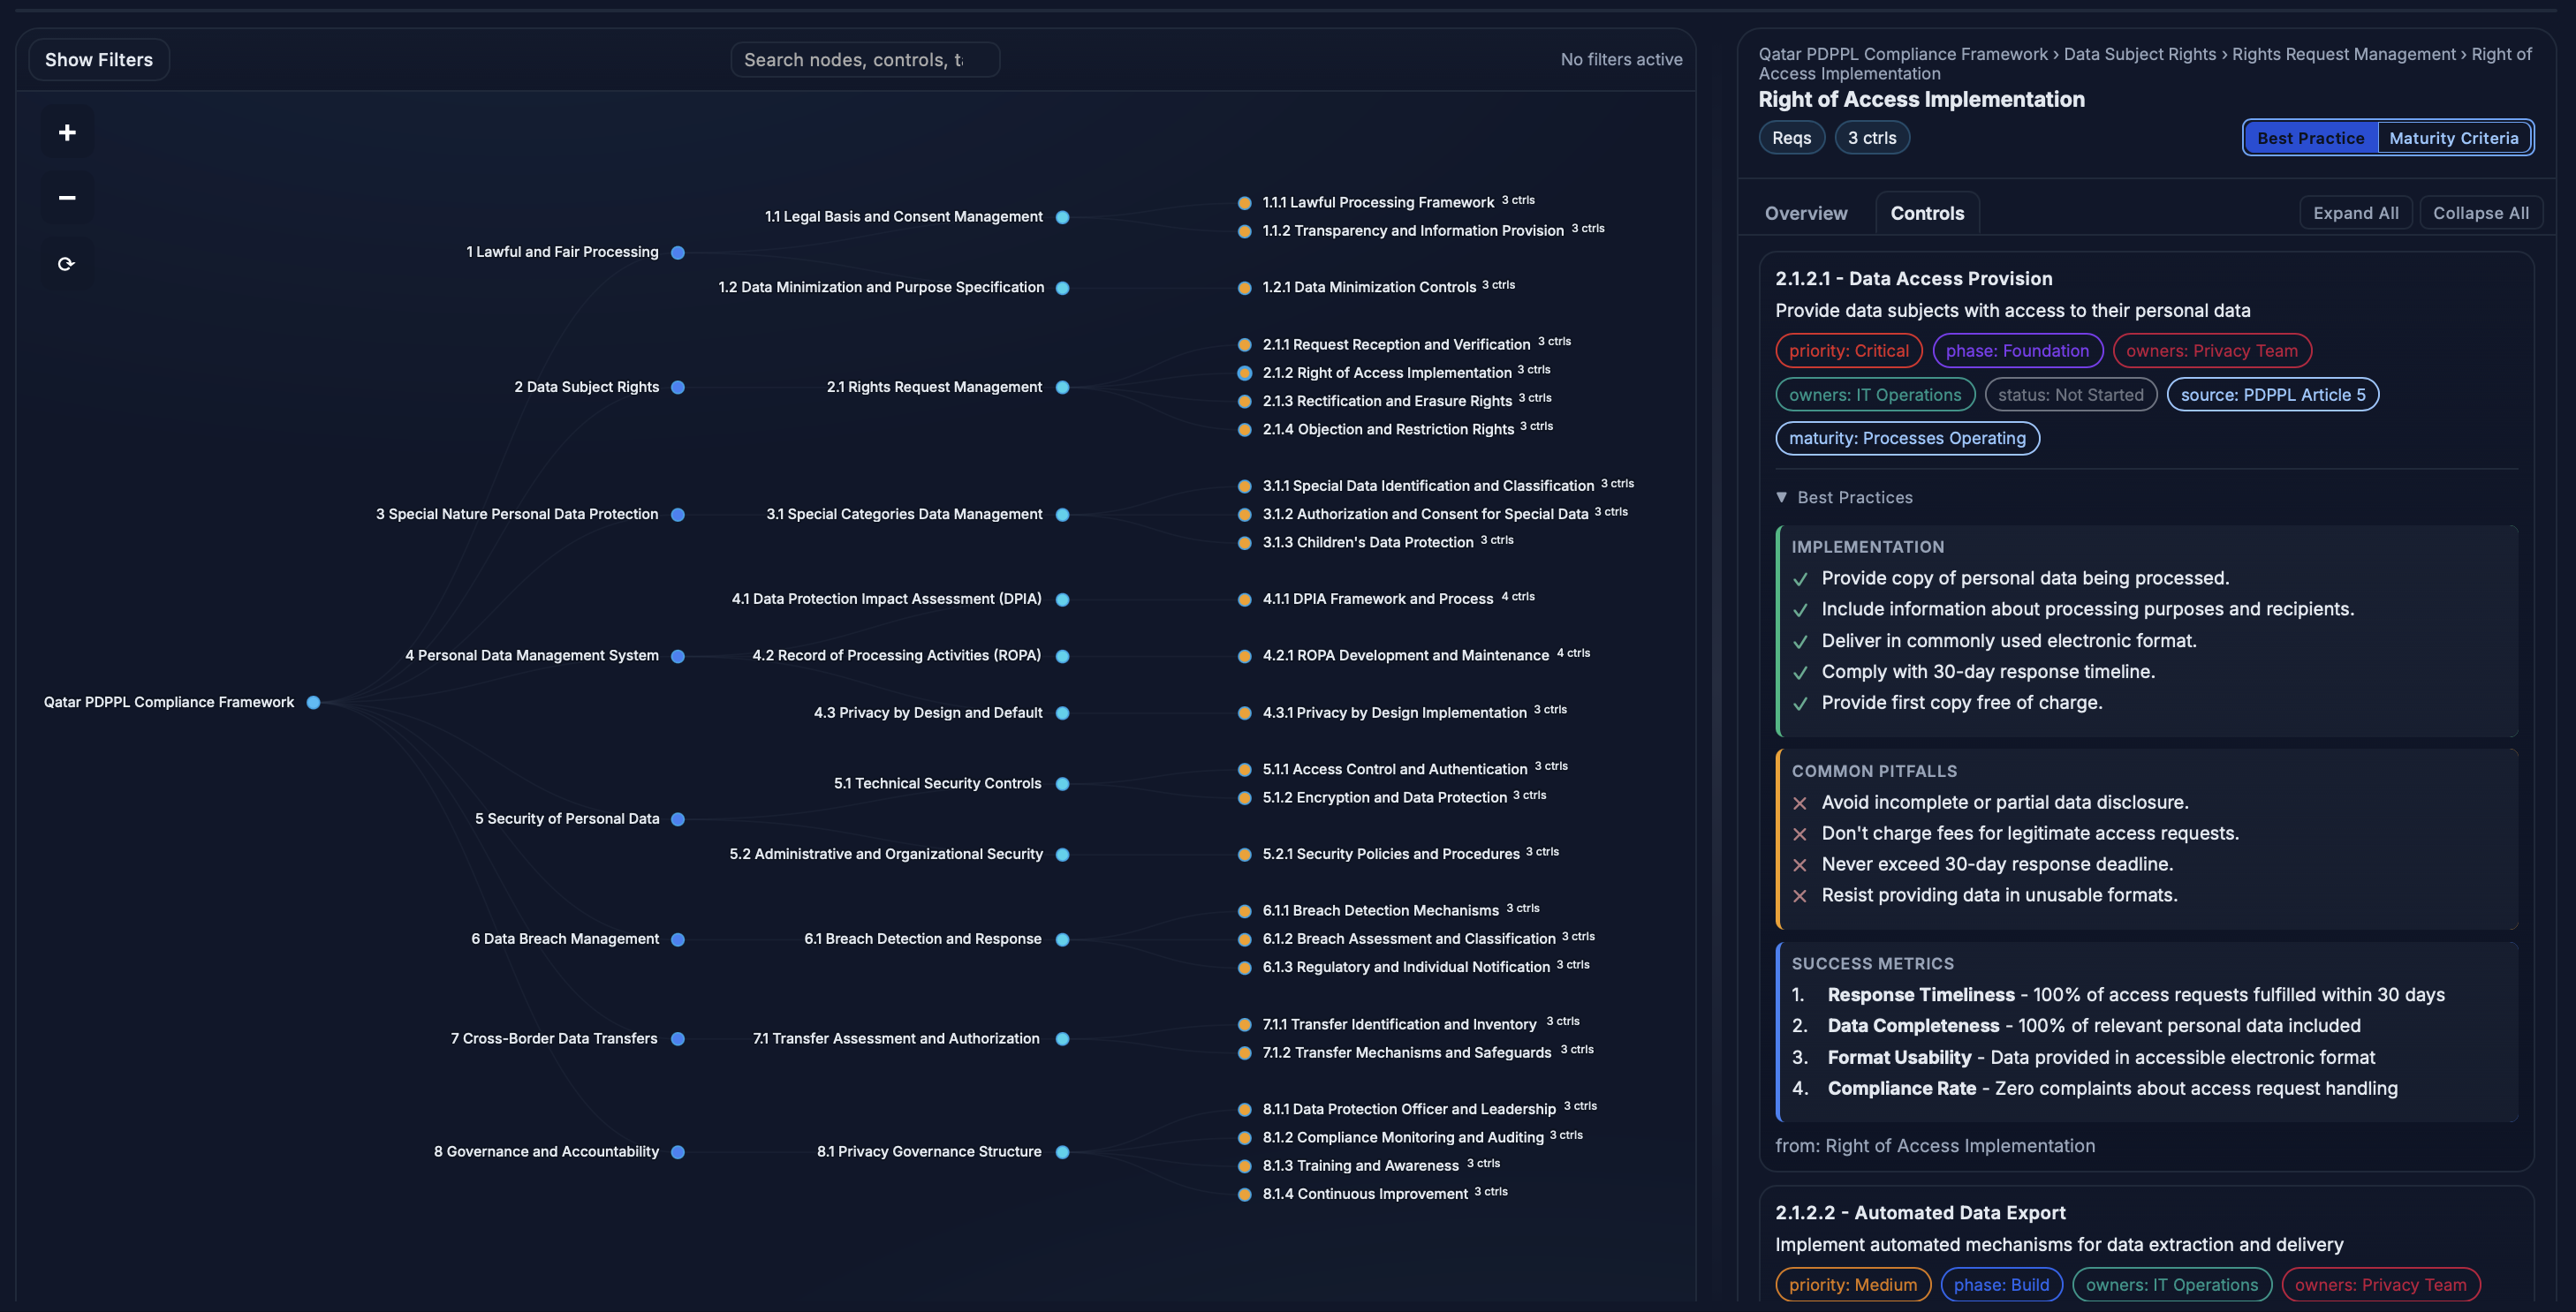2576x1312 pixels.
Task: Click the Qatar PDPPL Compliance Framework root node dot
Action: coord(313,703)
